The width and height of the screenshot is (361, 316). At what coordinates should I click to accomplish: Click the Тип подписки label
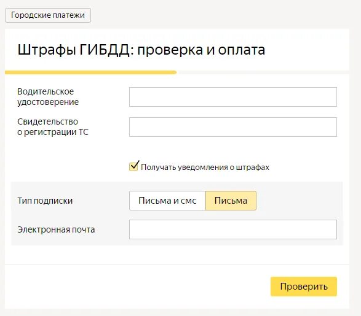[45, 201]
